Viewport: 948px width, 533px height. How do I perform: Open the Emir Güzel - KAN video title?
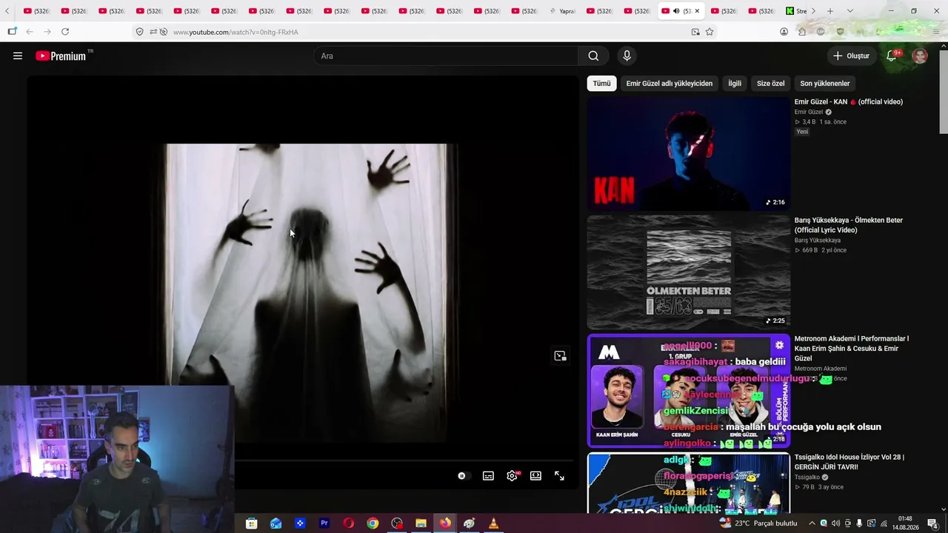pyautogui.click(x=849, y=102)
